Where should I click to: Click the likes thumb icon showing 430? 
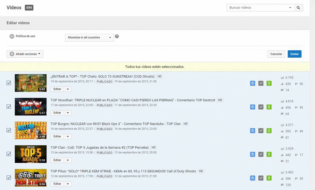pyautogui.click(x=282, y=84)
